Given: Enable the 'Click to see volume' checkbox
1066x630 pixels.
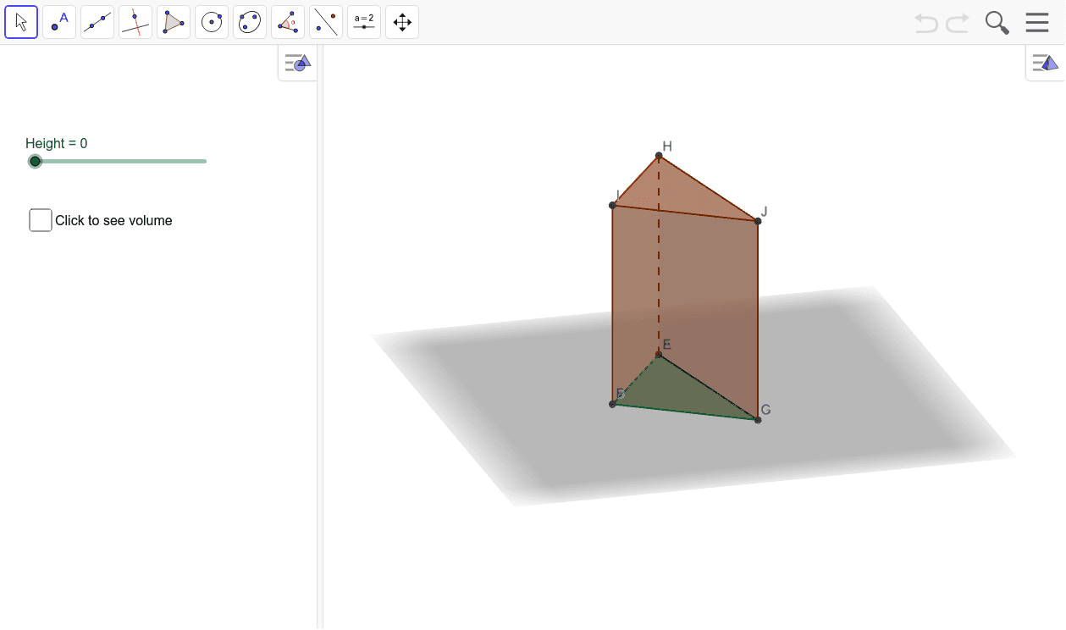Looking at the screenshot, I should pos(40,219).
